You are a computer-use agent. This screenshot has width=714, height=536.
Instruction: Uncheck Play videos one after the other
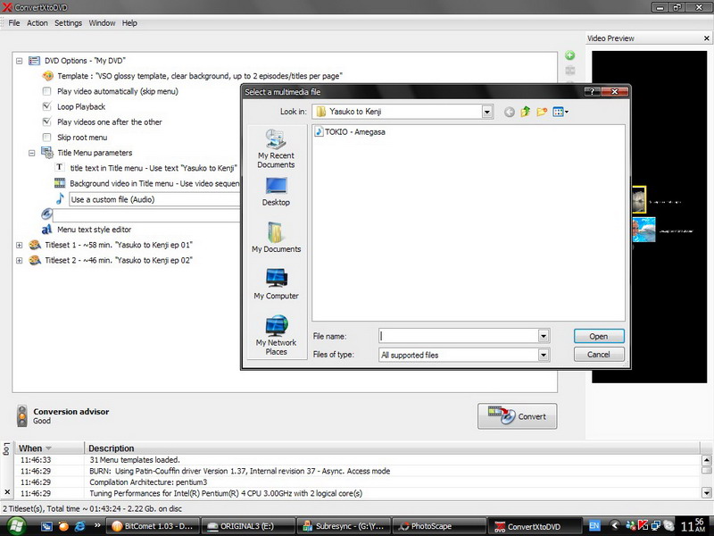(x=46, y=121)
